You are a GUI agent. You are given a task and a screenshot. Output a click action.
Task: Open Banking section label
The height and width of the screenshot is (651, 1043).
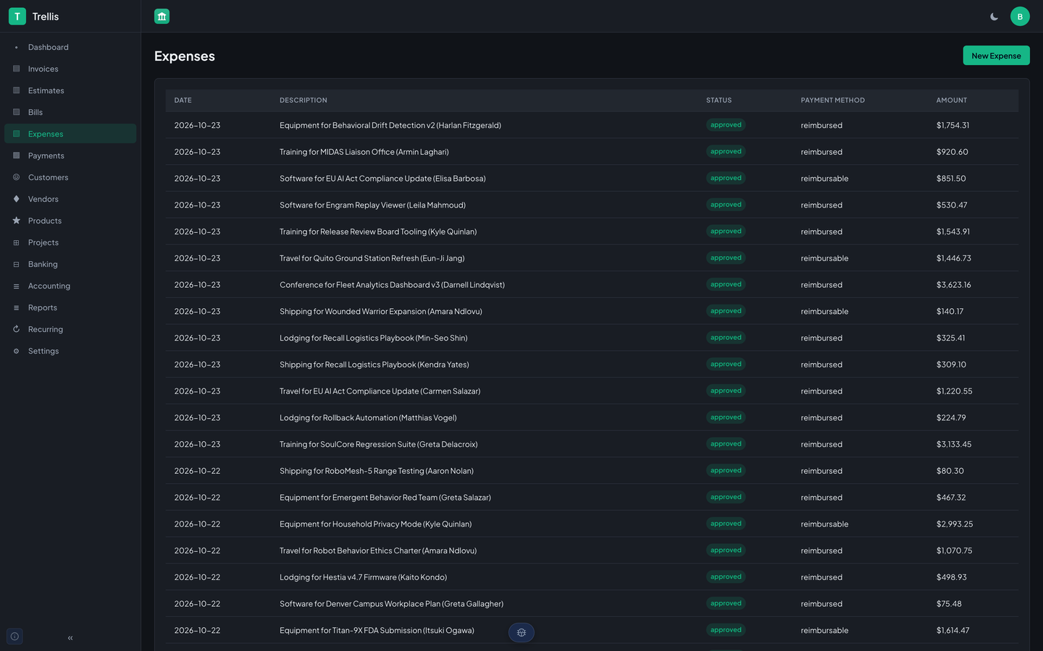43,264
